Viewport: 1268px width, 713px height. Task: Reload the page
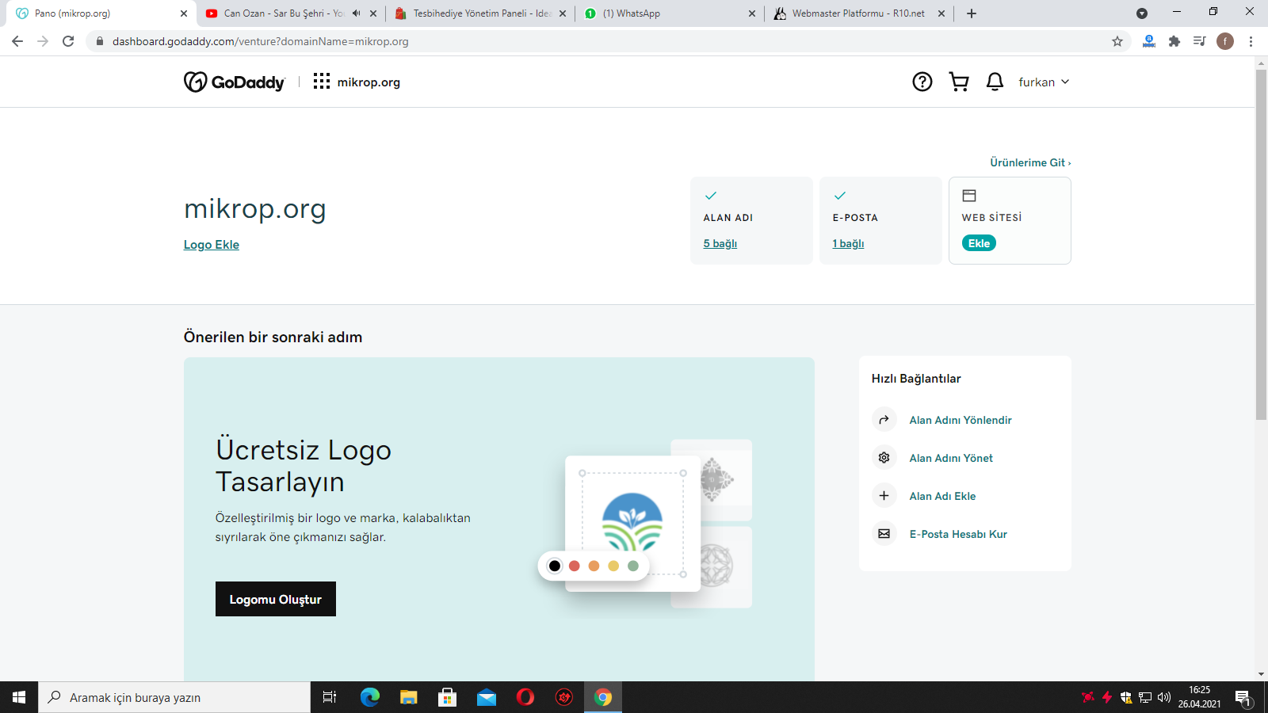click(68, 41)
